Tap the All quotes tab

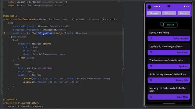154,13
